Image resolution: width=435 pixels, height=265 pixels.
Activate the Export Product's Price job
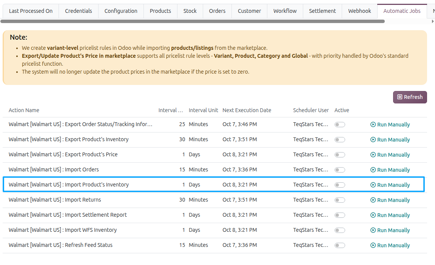point(339,155)
